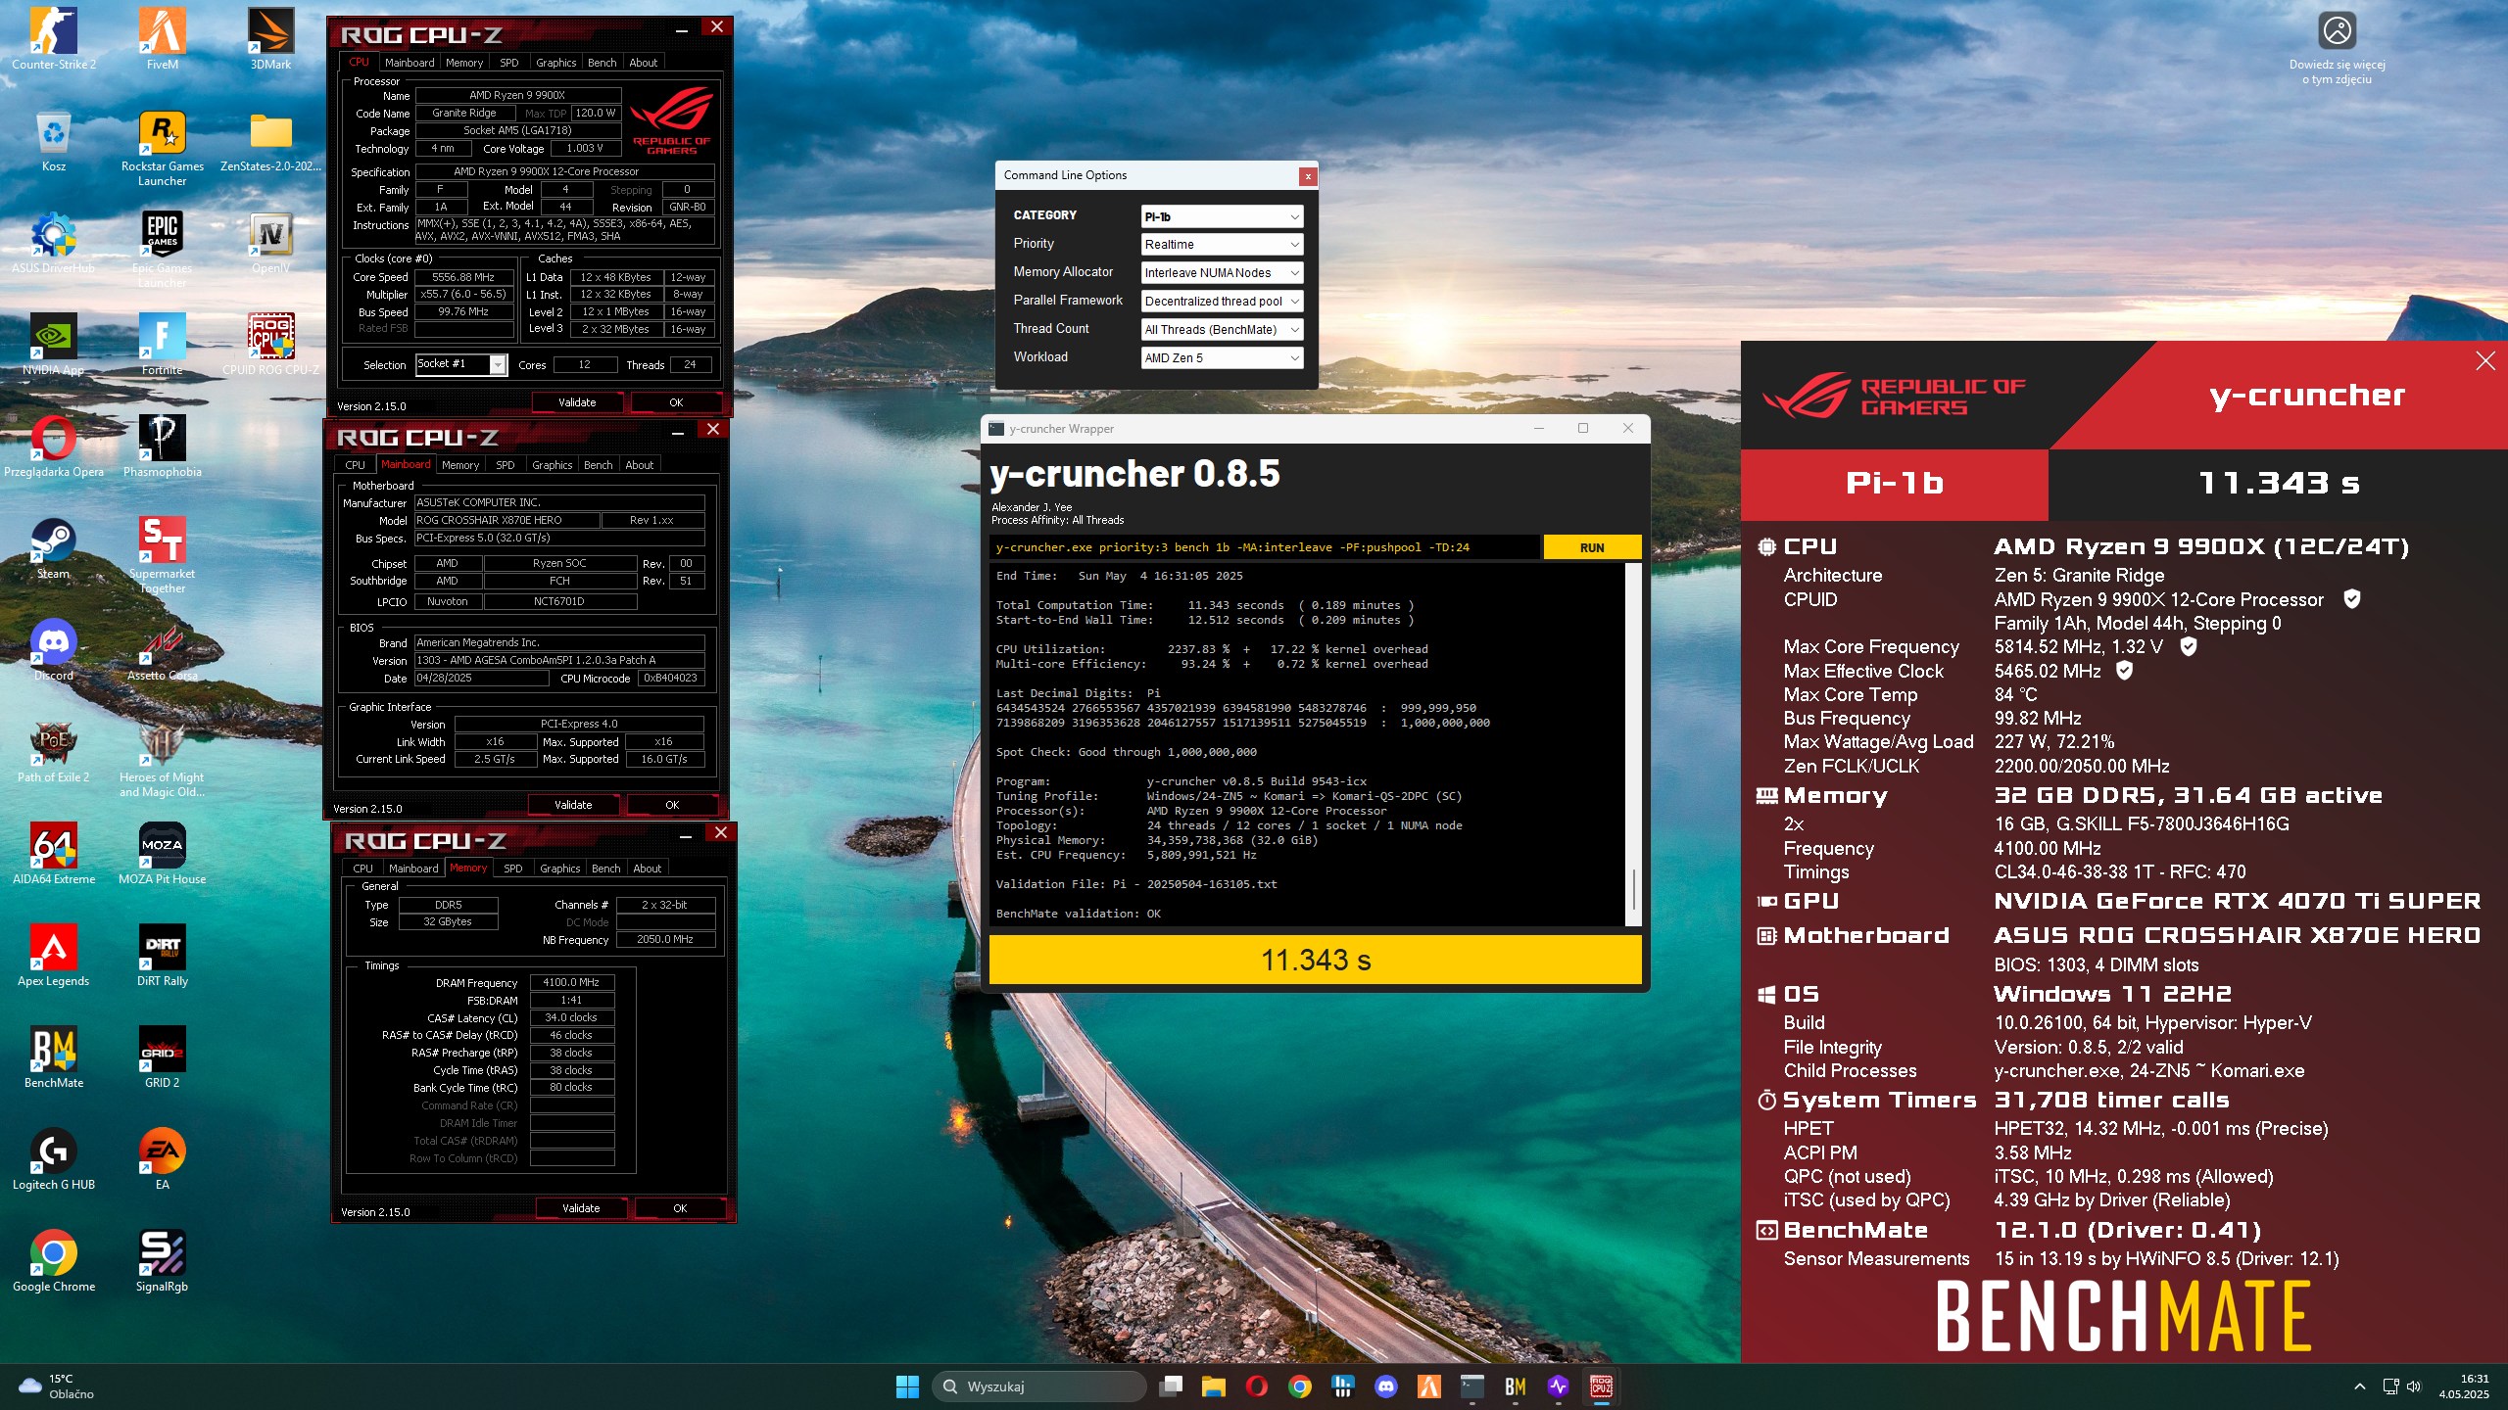This screenshot has height=1410, width=2508.
Task: Open the Epic Games Launcher shortcut
Action: tap(163, 251)
